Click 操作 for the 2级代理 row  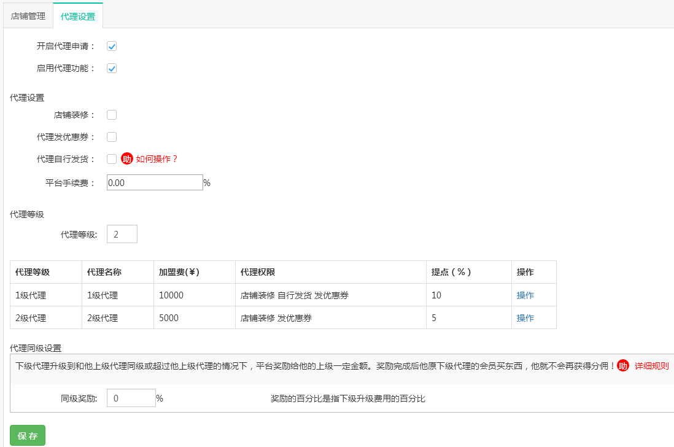click(x=525, y=317)
